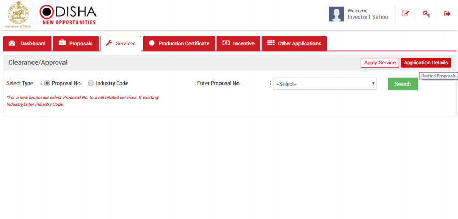Open the Production Certificate tab
This screenshot has width=458, height=219.
coord(179,43)
